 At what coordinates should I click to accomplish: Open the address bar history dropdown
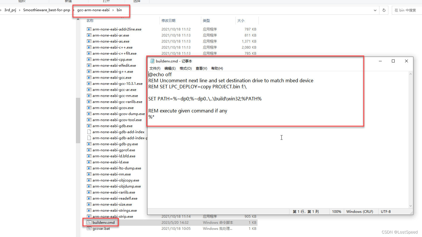coord(375,10)
